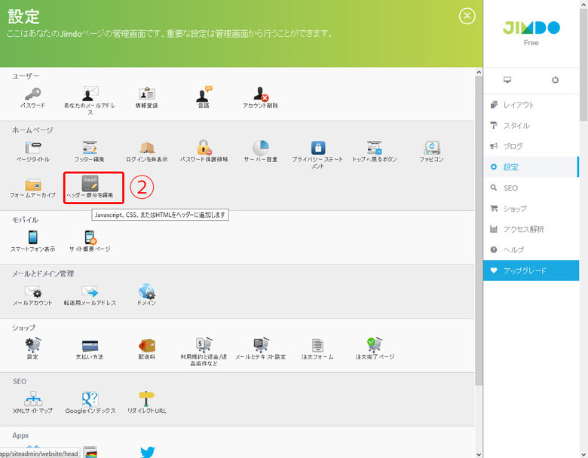Click the monitor preview icon in sidebar
Image resolution: width=588 pixels, height=458 pixels.
coord(507,79)
